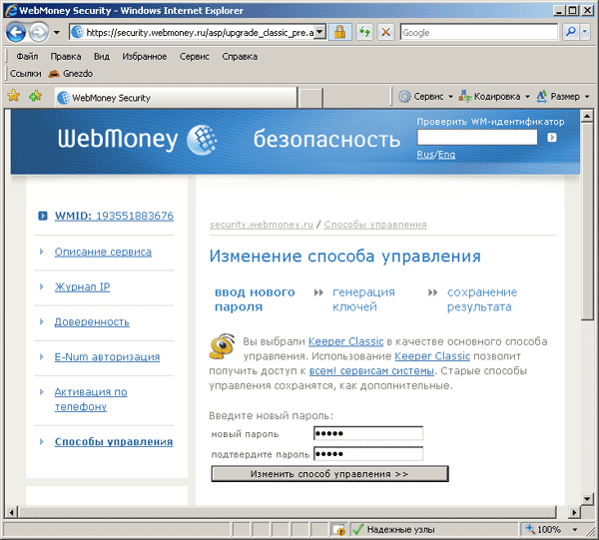Click the WM-identifier check input field
The height and width of the screenshot is (540, 599).
point(477,138)
